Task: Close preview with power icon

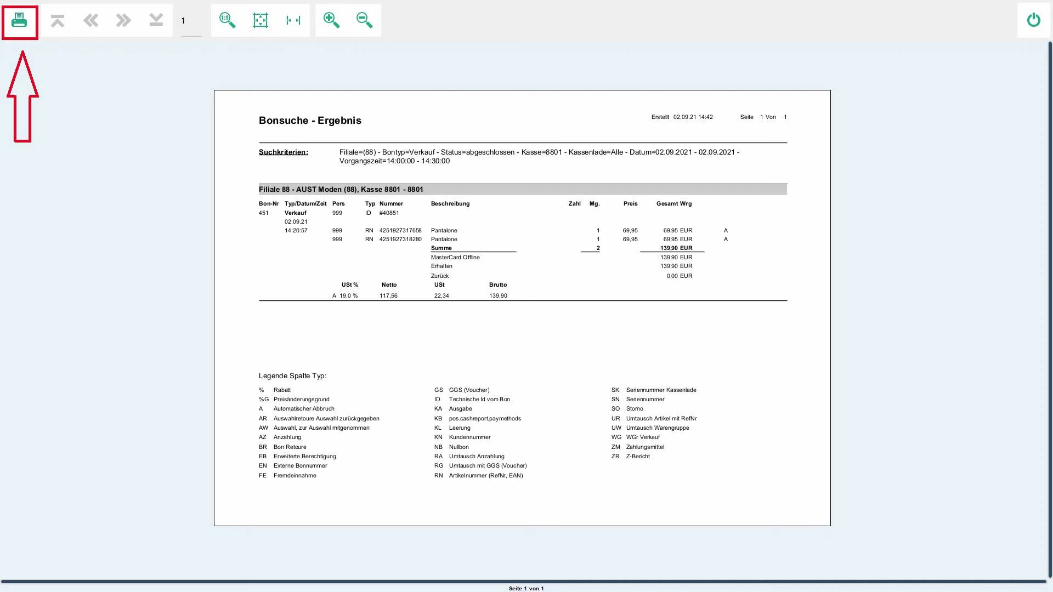Action: (x=1033, y=21)
